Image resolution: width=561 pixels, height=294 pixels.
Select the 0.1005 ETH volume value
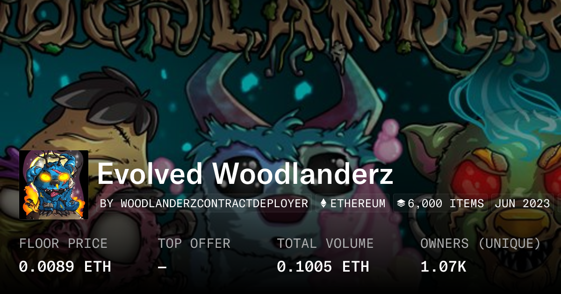click(x=323, y=267)
